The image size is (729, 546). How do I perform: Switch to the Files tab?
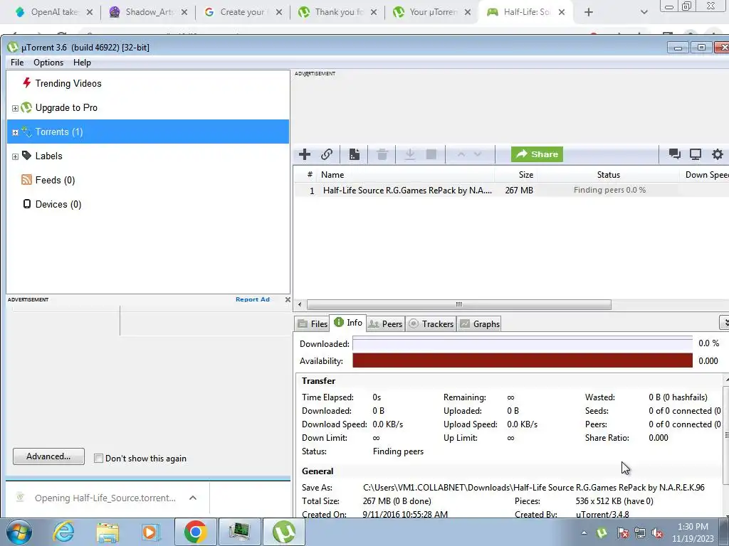click(313, 324)
